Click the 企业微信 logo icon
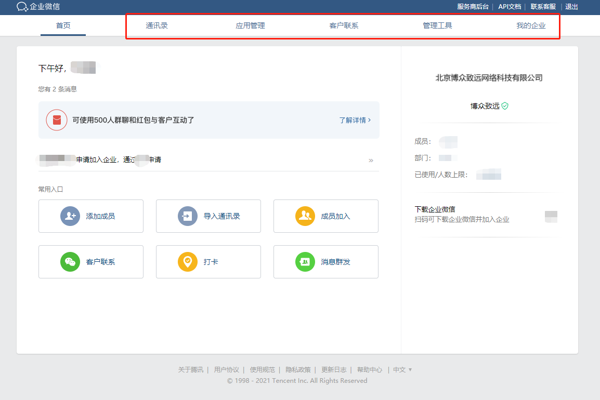600x400 pixels. click(x=22, y=7)
